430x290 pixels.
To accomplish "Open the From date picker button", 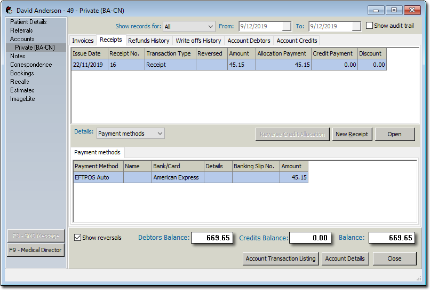I will pos(286,26).
